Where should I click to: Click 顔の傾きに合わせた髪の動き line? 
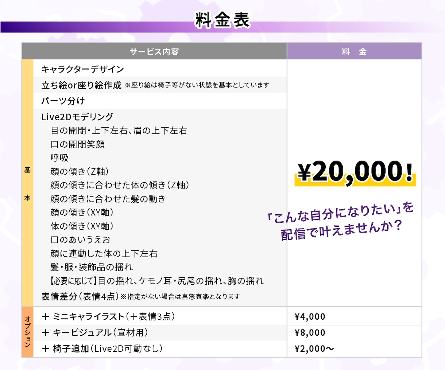pyautogui.click(x=108, y=199)
